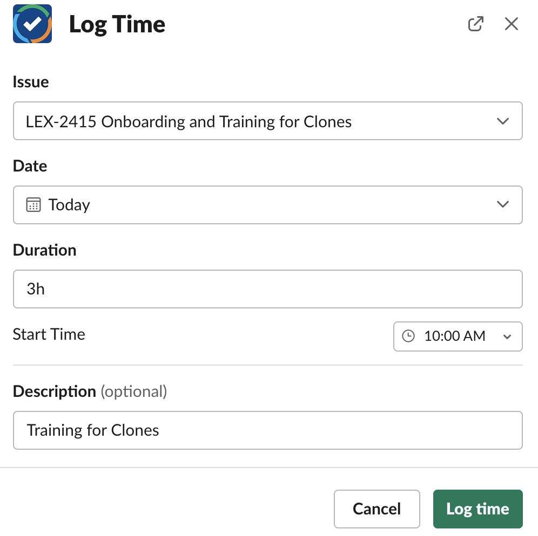Open the Date dropdown set to Today
This screenshot has width=538, height=536.
click(268, 205)
